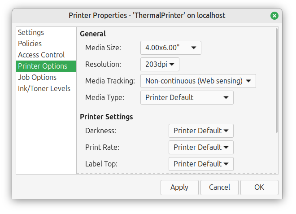
Task: Open Job Options section
Action: tap(37, 78)
